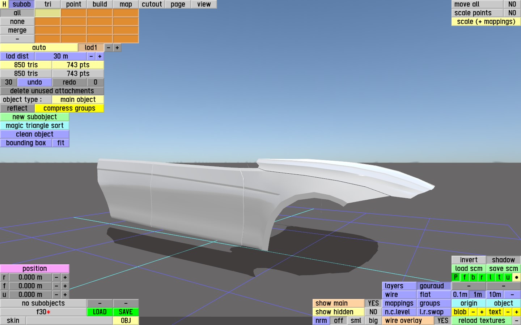Enable gouraud shading mode
This screenshot has height=325, width=521.
click(x=434, y=286)
